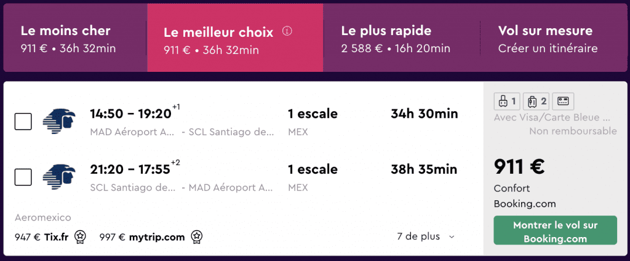Select the Le plus rapide tab

[402, 38]
